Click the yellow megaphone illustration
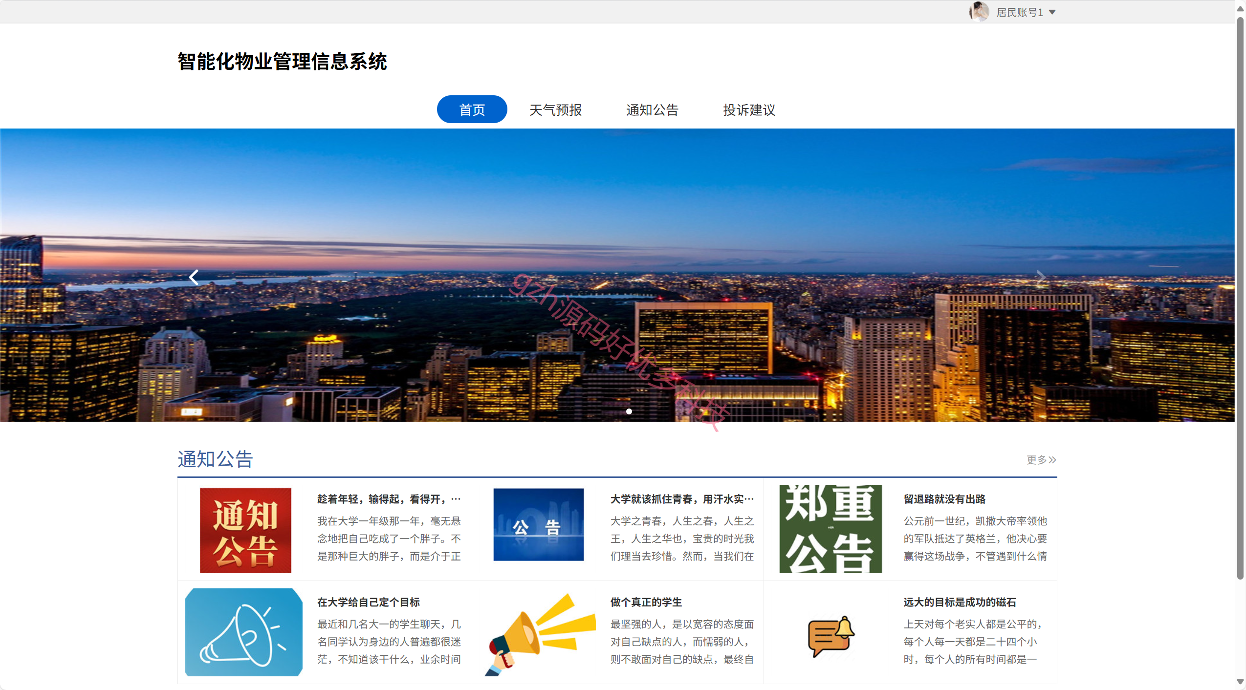The image size is (1246, 690). point(539,634)
